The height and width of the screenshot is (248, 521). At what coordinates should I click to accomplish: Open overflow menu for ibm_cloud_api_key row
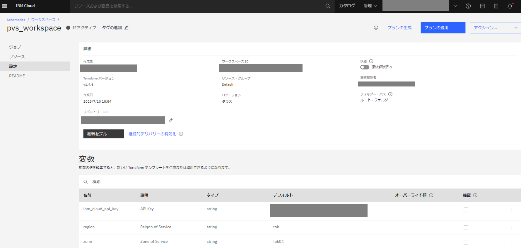[x=512, y=209]
